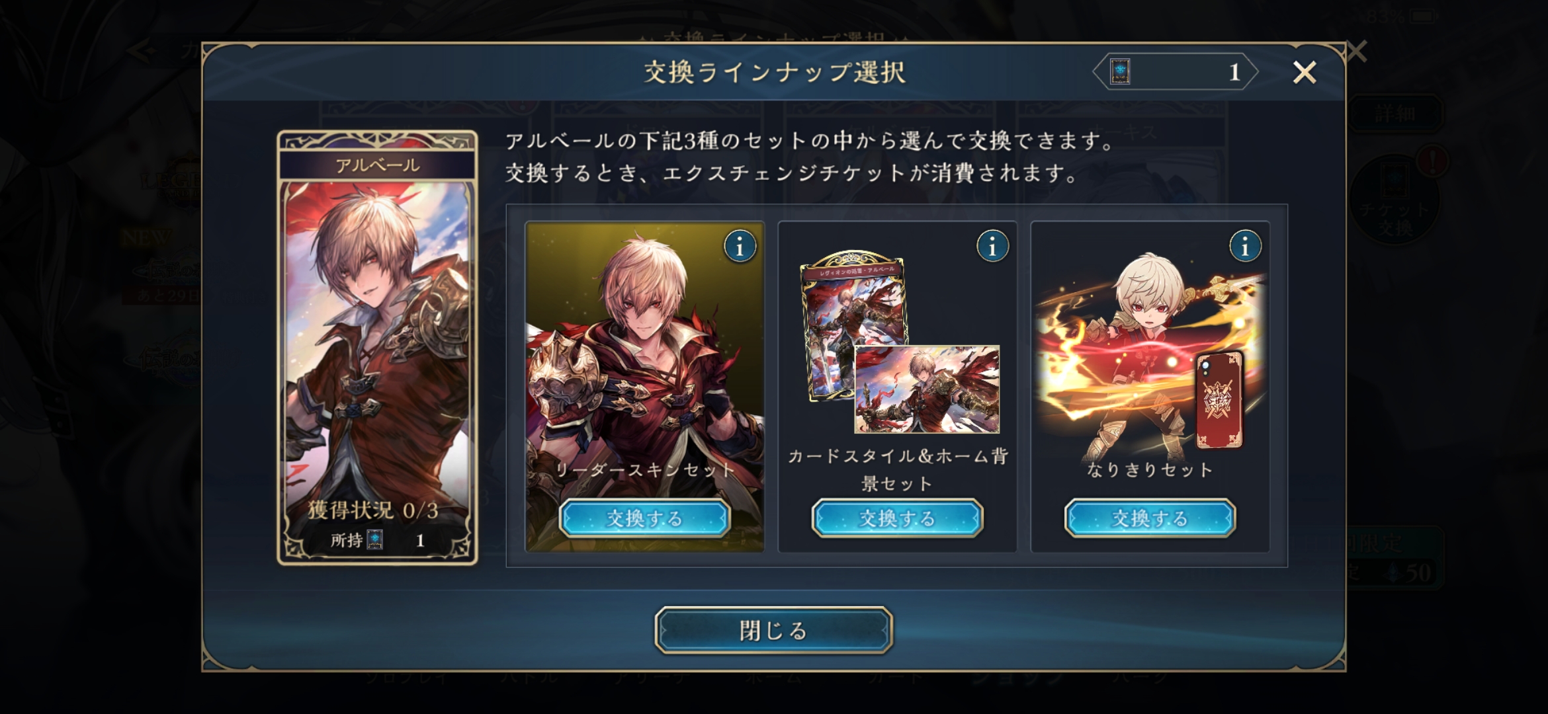The width and height of the screenshot is (1548, 714).
Task: Exchange for the なりきりセット
Action: (x=1150, y=518)
